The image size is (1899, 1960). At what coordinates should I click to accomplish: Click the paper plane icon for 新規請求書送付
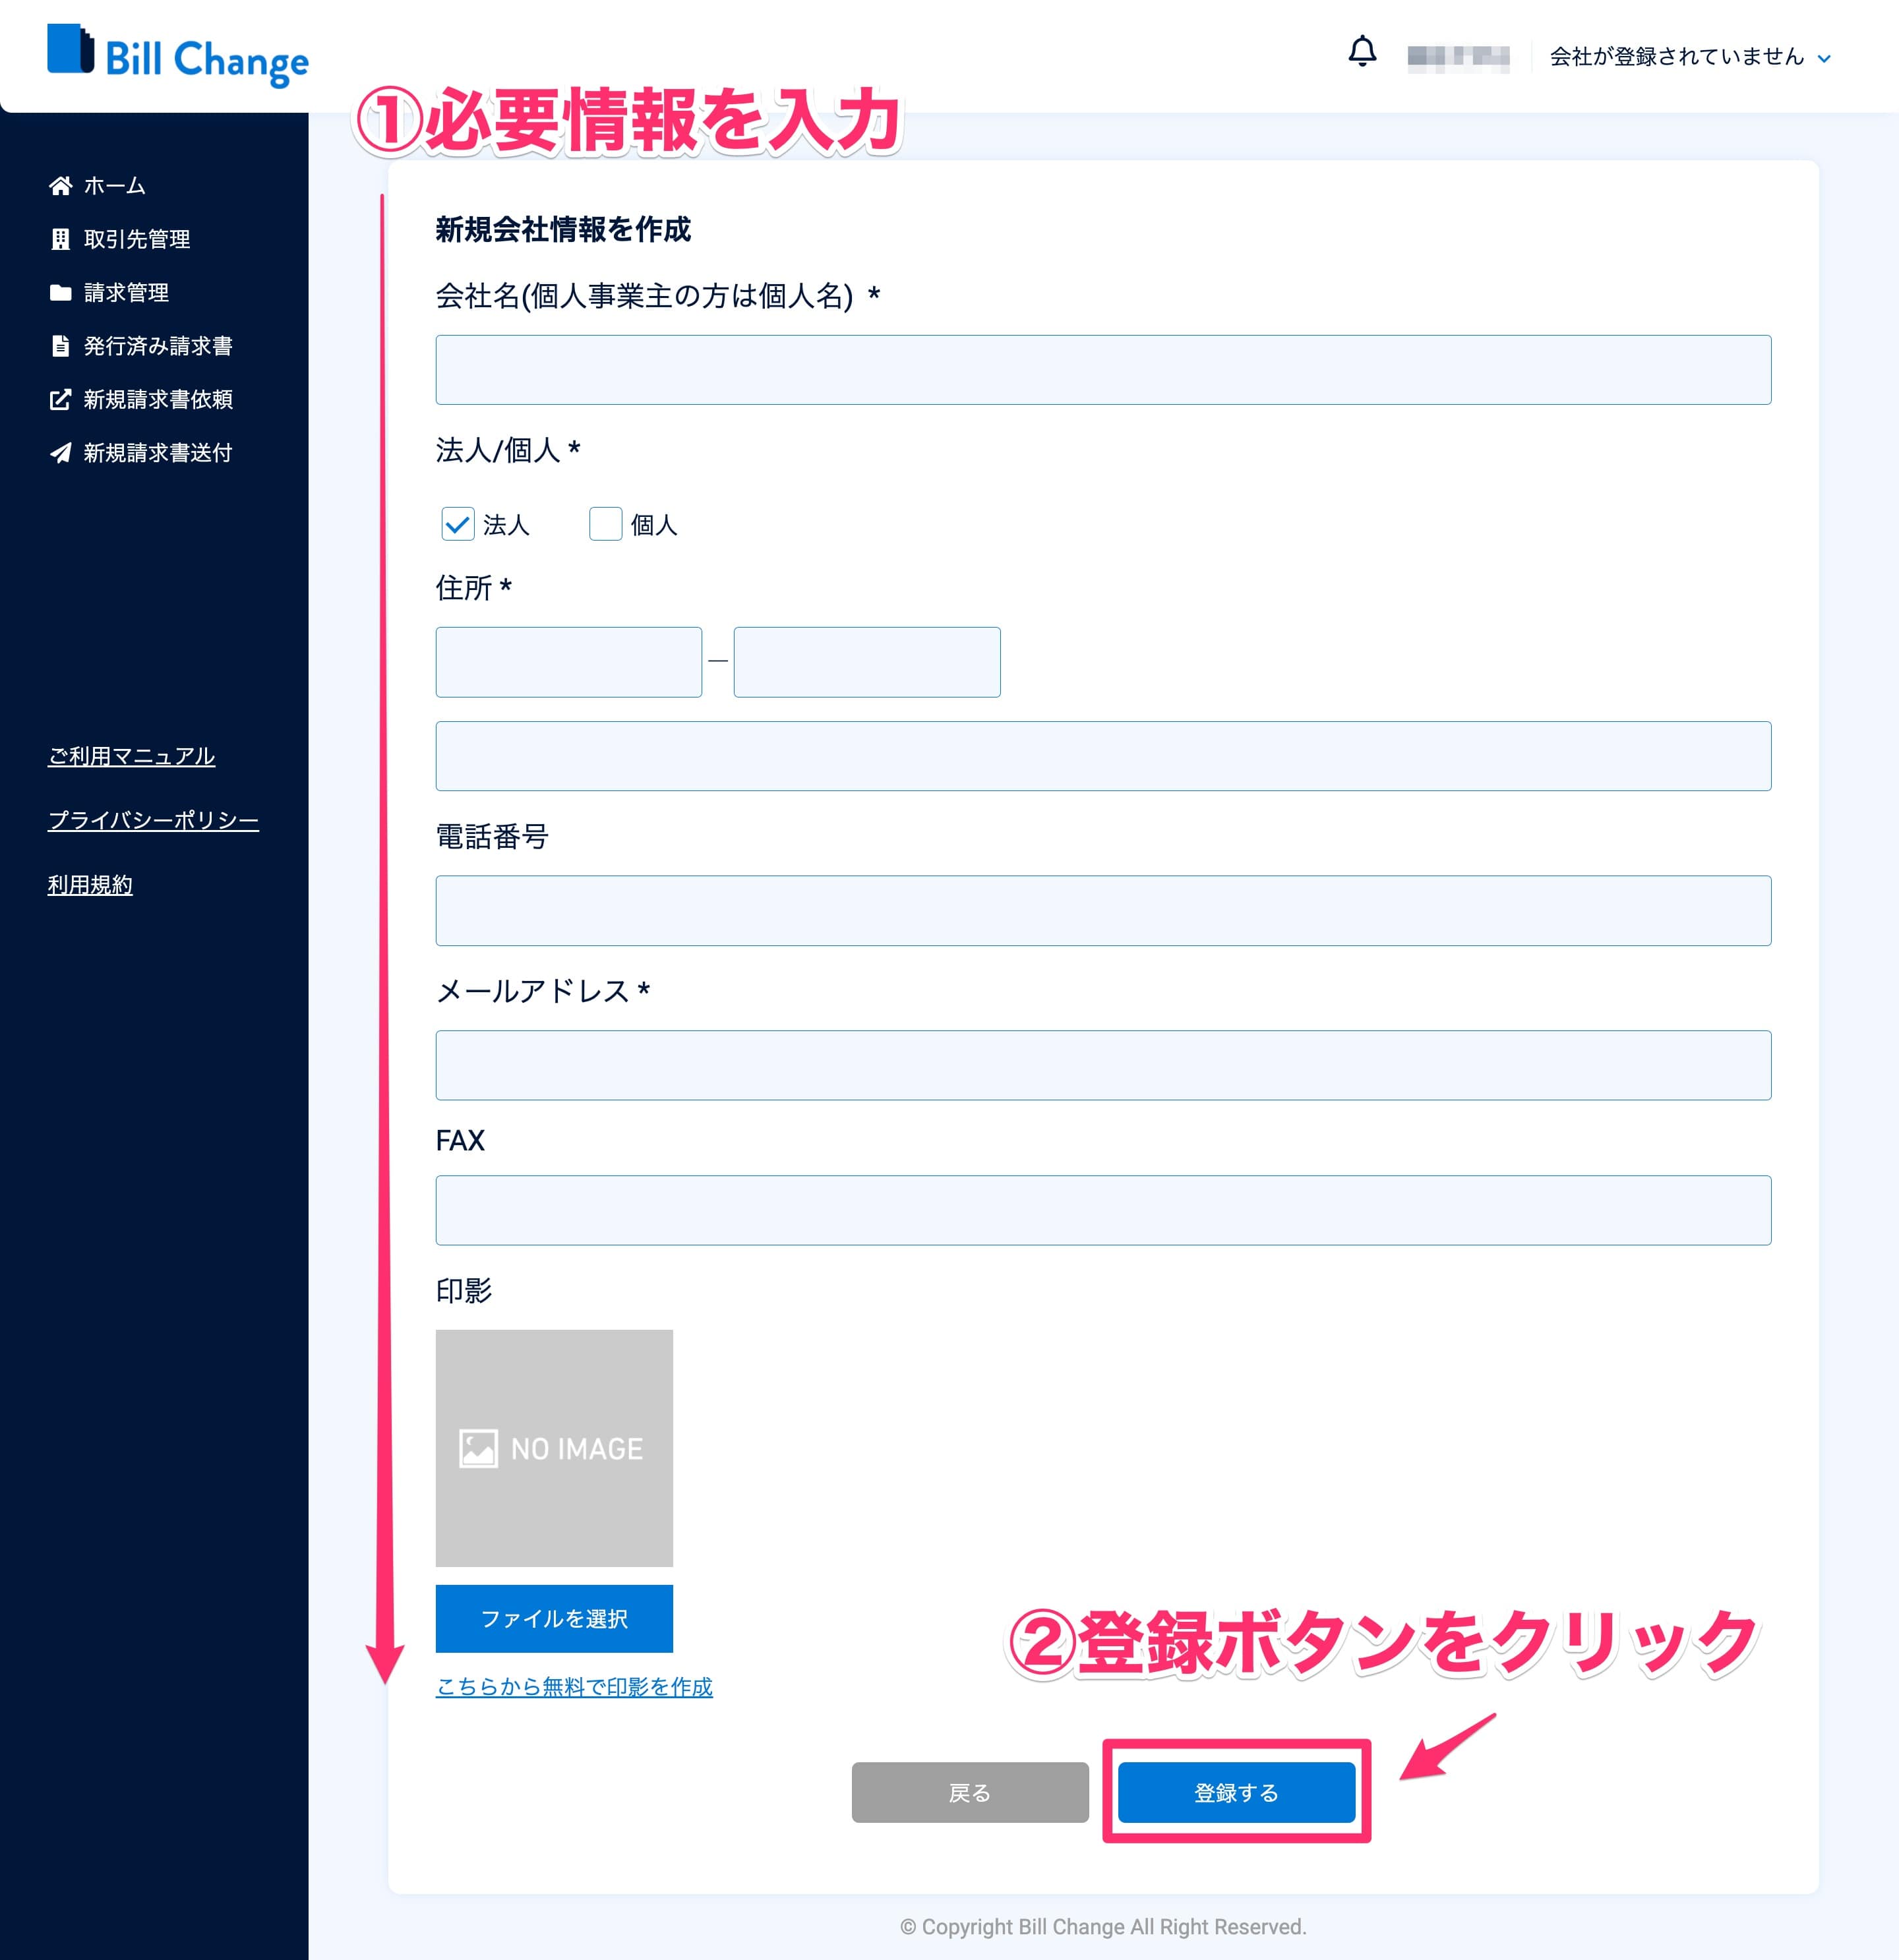(61, 453)
